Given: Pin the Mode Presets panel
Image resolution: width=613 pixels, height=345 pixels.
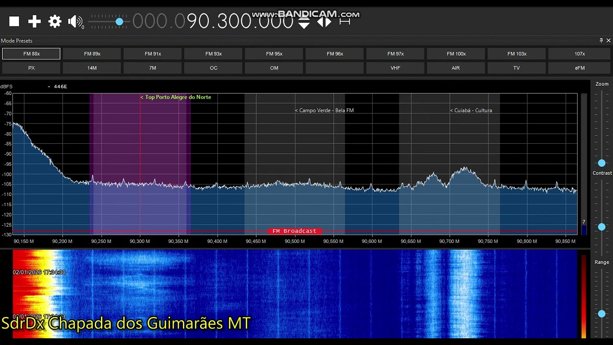Looking at the screenshot, I should pos(602,41).
